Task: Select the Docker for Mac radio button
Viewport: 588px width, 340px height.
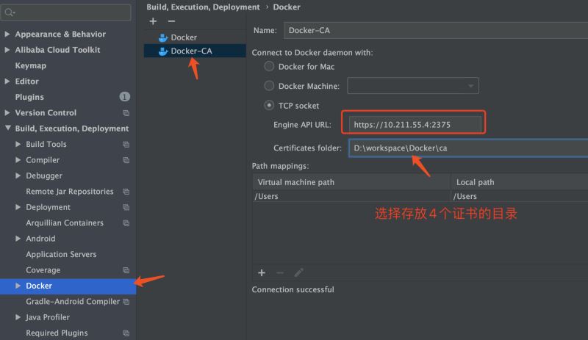Action: tap(269, 67)
